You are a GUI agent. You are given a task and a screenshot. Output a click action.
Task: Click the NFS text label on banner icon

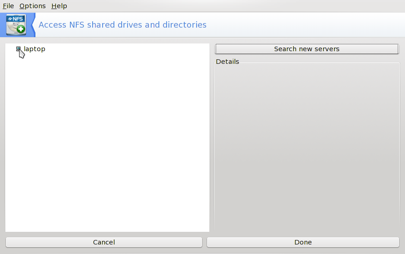[16, 19]
